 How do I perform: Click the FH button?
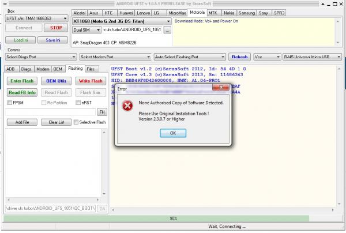(102, 112)
